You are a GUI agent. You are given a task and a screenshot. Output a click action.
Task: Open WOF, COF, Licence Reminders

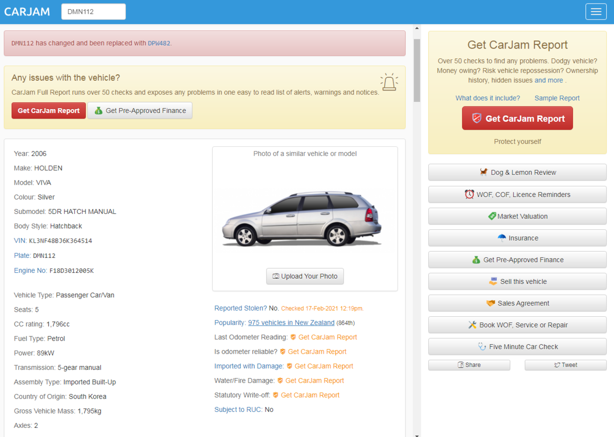click(517, 194)
